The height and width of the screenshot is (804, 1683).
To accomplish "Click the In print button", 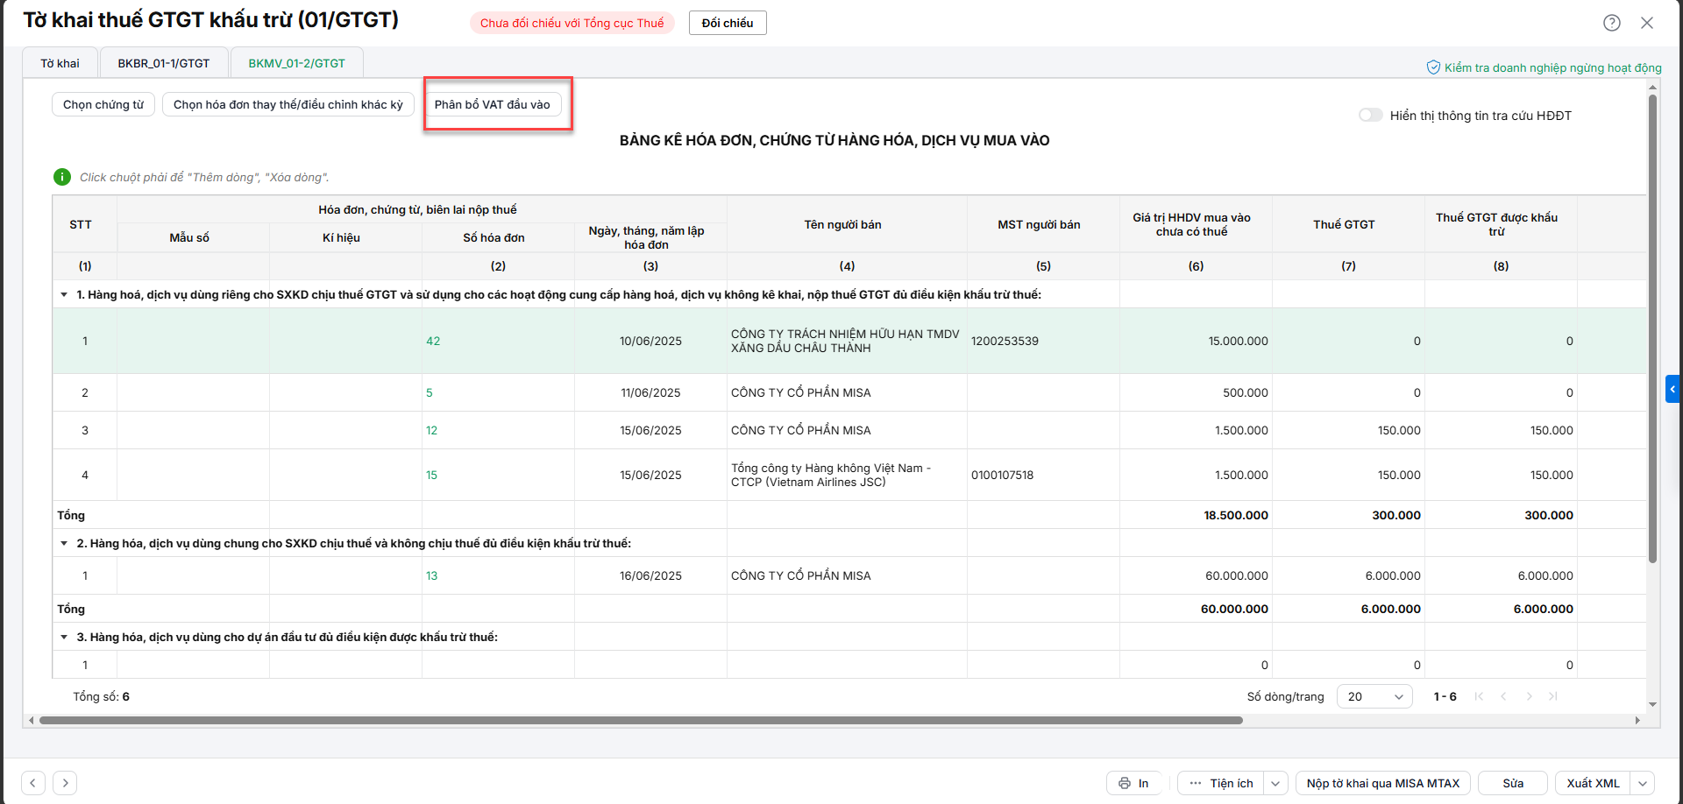I will [1134, 783].
